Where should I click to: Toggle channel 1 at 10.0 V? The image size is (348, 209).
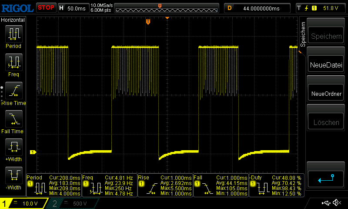pyautogui.click(x=24, y=203)
